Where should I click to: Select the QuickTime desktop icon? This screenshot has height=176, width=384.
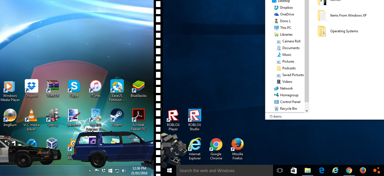point(32,143)
